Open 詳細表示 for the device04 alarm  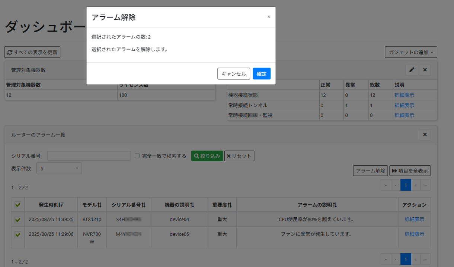(414, 219)
